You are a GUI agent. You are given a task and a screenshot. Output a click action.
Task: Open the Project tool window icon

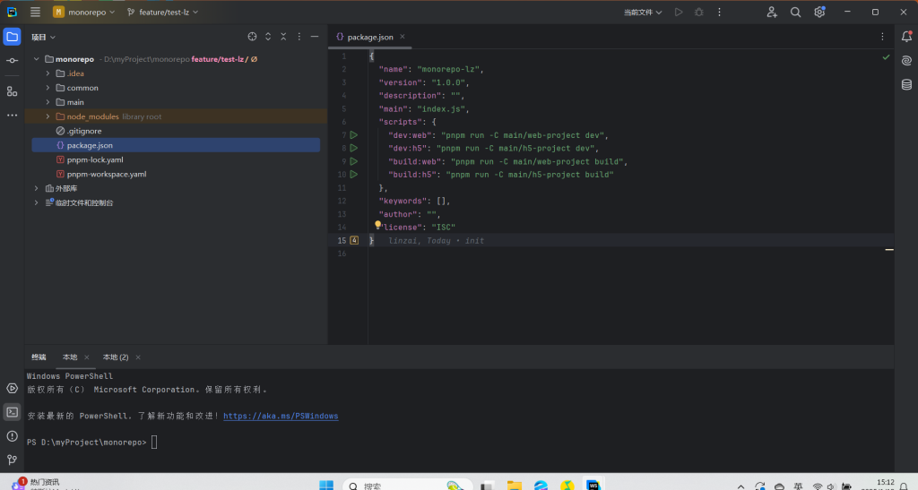point(12,37)
